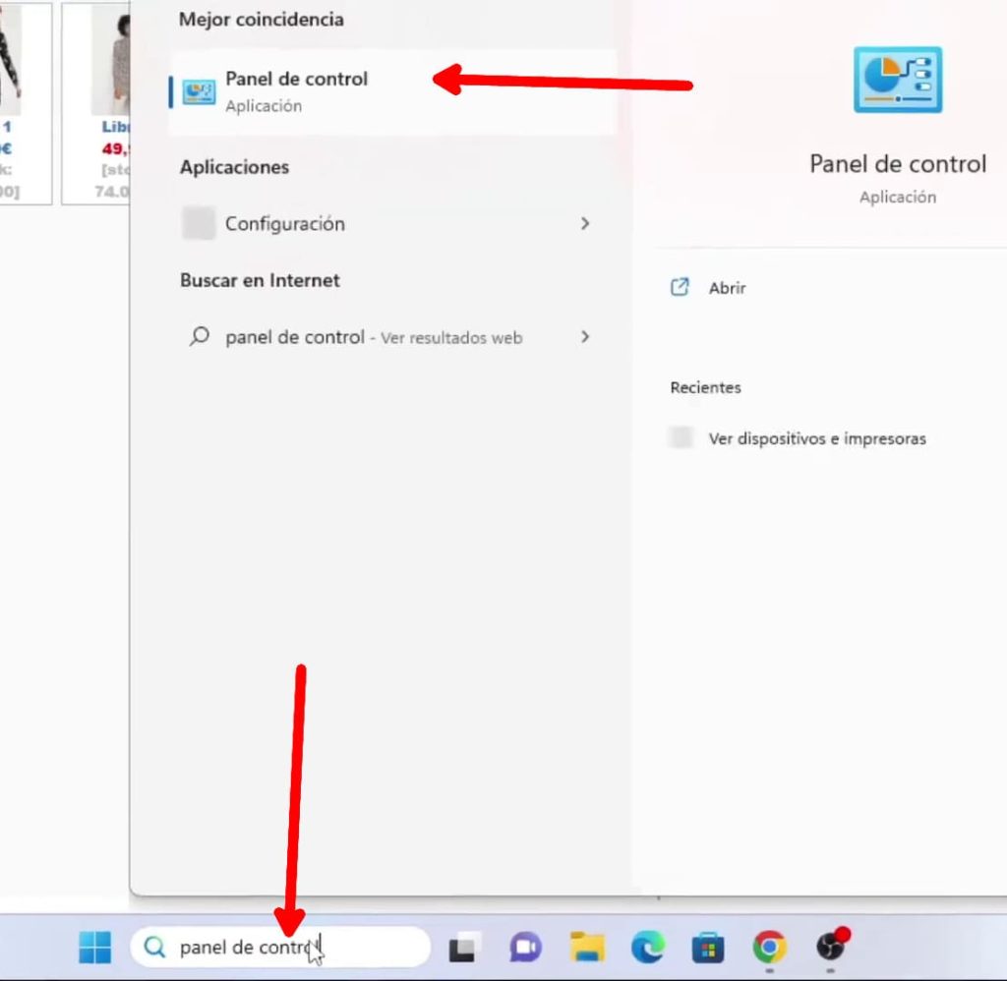
Task: Select 'panel de control - Ver resultados web'
Action: [x=373, y=337]
